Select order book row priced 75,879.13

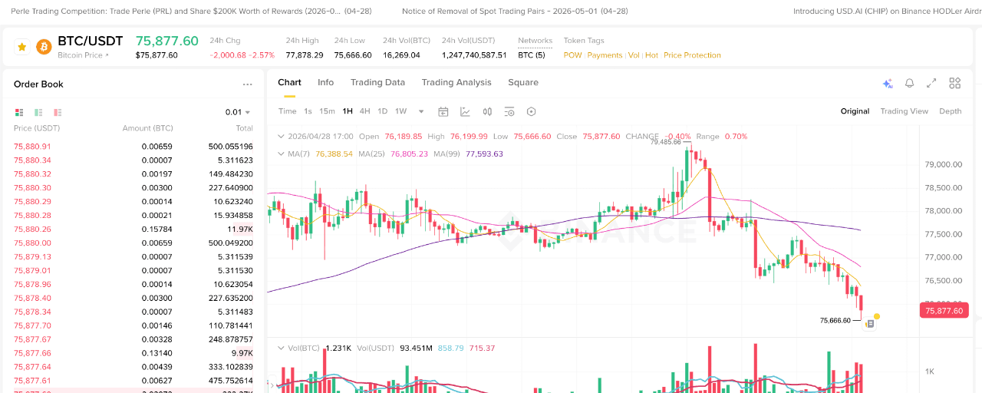pos(133,257)
